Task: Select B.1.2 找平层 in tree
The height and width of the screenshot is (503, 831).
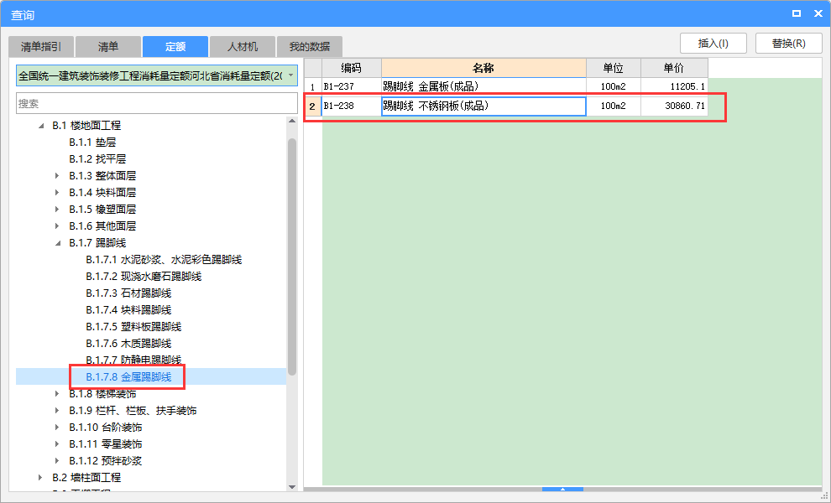Action: (x=97, y=158)
